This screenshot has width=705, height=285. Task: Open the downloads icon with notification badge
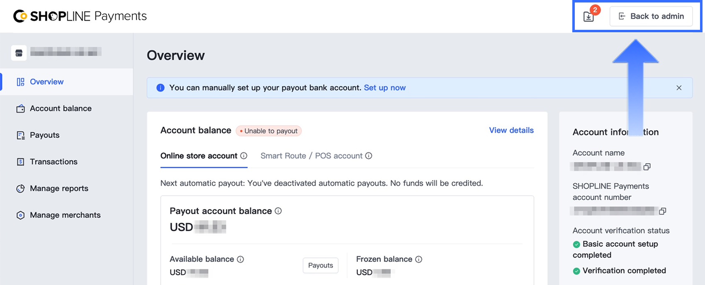[x=588, y=17]
